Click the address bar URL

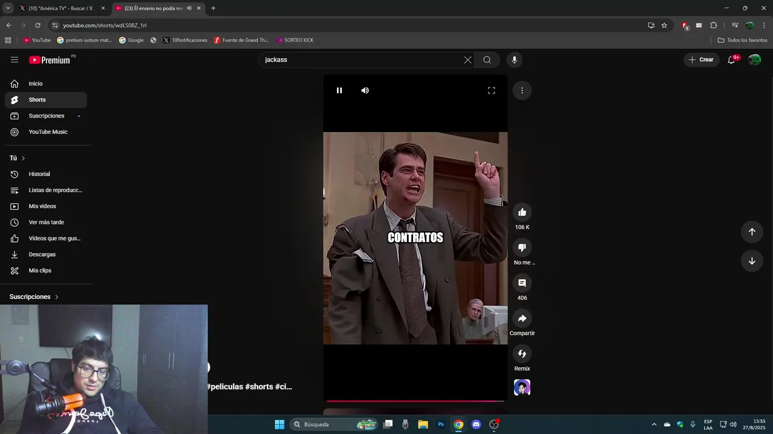tap(105, 25)
